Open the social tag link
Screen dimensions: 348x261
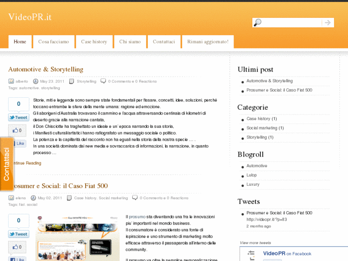coord(32,204)
